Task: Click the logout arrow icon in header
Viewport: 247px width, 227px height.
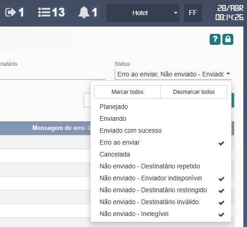Action: click(x=11, y=12)
